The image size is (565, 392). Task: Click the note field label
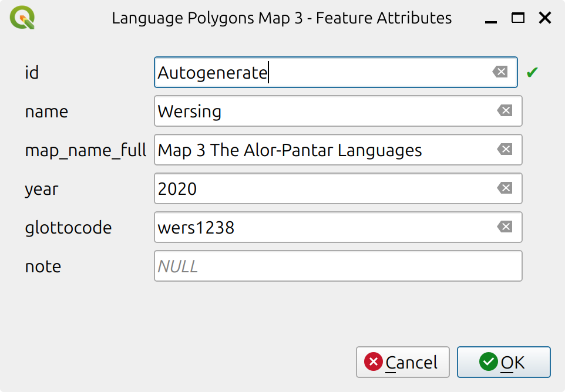pos(42,266)
